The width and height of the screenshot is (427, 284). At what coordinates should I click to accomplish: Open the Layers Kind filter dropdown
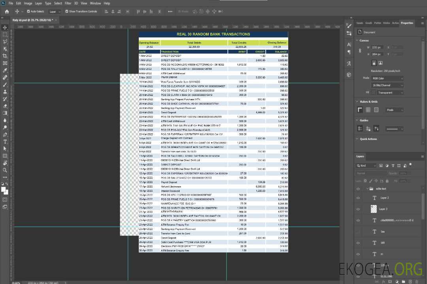(366, 166)
